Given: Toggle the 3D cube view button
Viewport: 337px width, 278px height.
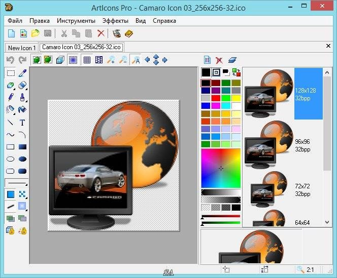Looking at the screenshot, I should point(60,60).
